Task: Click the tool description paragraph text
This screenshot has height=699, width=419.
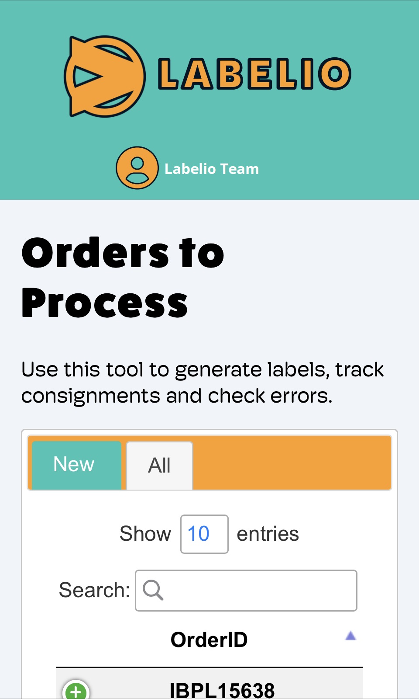Action: (x=203, y=383)
